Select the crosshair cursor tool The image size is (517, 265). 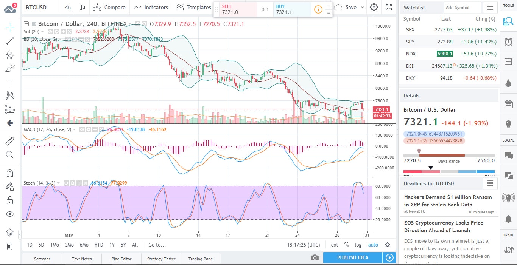tap(10, 27)
